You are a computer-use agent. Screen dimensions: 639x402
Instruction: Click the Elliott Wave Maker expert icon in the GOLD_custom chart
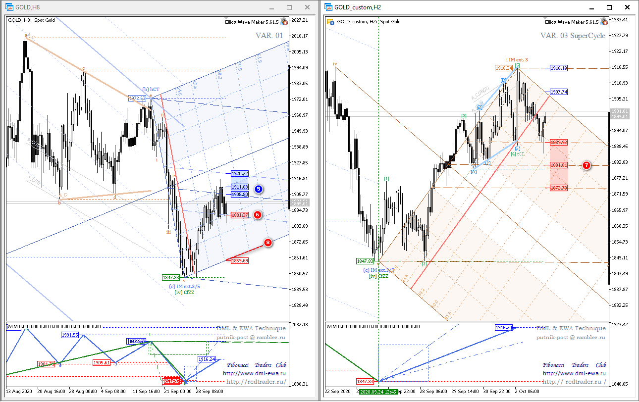click(x=604, y=21)
